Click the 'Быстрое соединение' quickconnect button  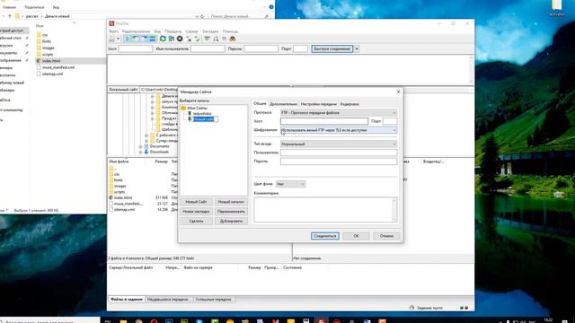(332, 48)
